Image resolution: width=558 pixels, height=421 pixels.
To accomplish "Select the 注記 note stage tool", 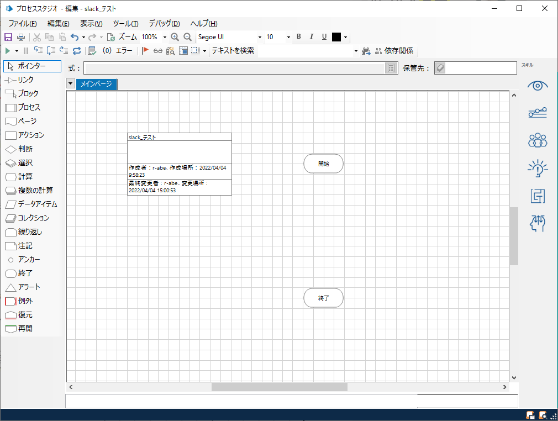I will pos(33,246).
